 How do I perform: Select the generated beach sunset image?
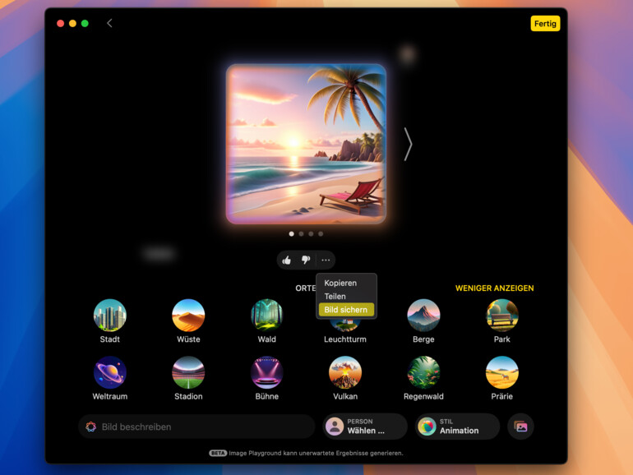[x=306, y=144]
